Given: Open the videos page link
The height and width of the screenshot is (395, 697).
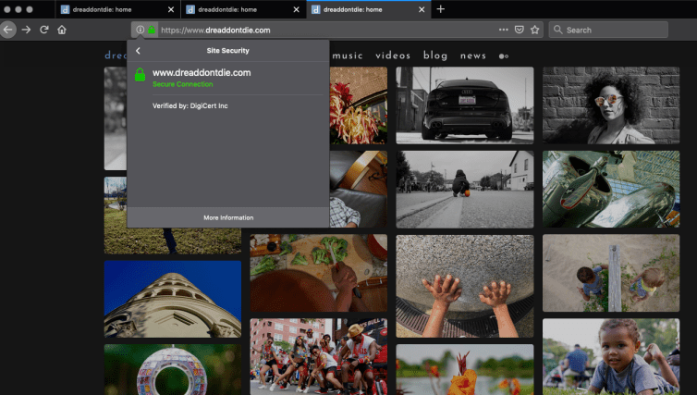Looking at the screenshot, I should point(393,56).
